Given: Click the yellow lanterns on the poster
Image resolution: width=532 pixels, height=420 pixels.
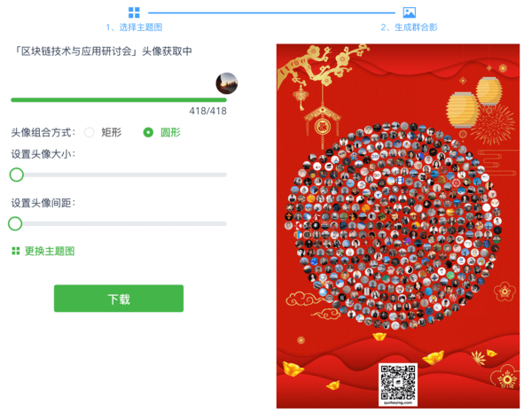Looking at the screenshot, I should point(474,103).
